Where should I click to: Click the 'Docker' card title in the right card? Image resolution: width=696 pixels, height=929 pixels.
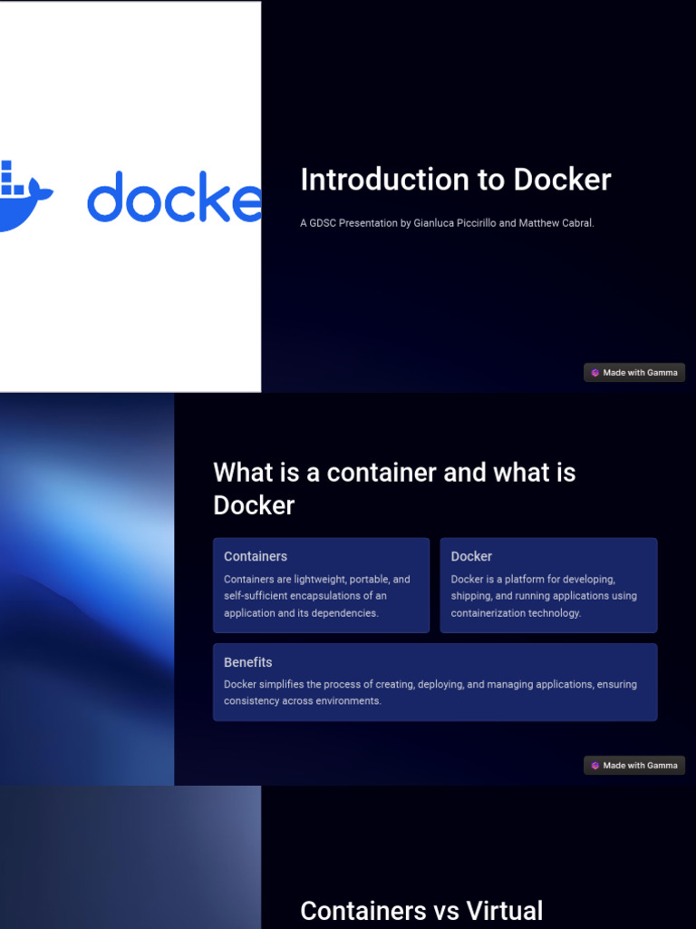(471, 556)
